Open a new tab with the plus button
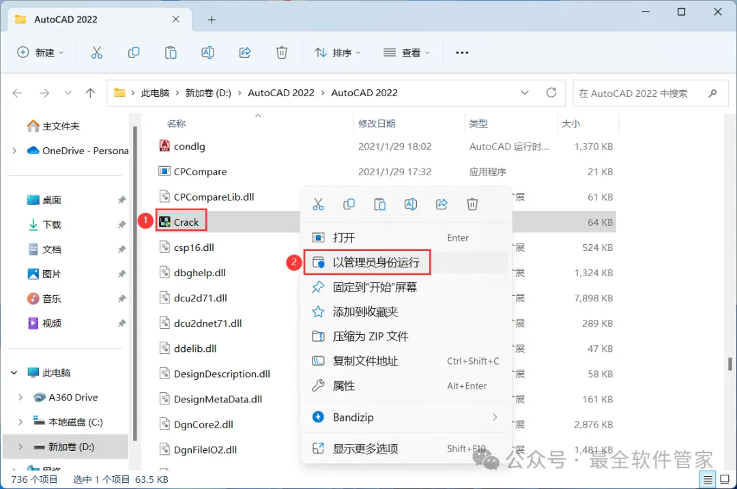 click(x=212, y=20)
